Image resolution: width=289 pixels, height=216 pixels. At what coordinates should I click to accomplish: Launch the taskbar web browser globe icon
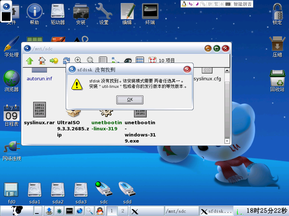tap(79, 211)
